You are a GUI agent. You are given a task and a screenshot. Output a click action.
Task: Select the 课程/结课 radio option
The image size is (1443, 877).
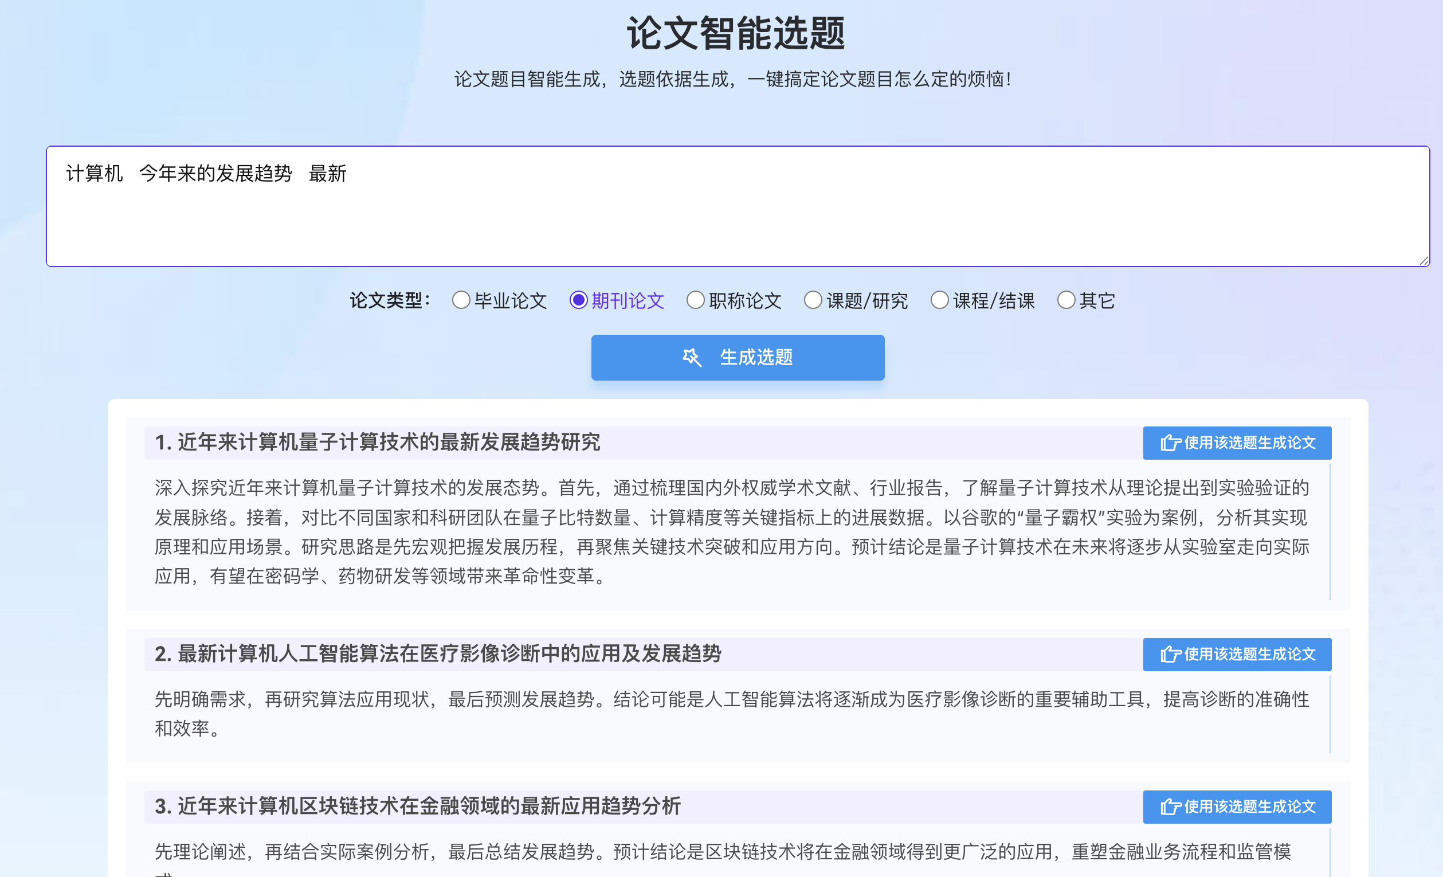point(939,300)
